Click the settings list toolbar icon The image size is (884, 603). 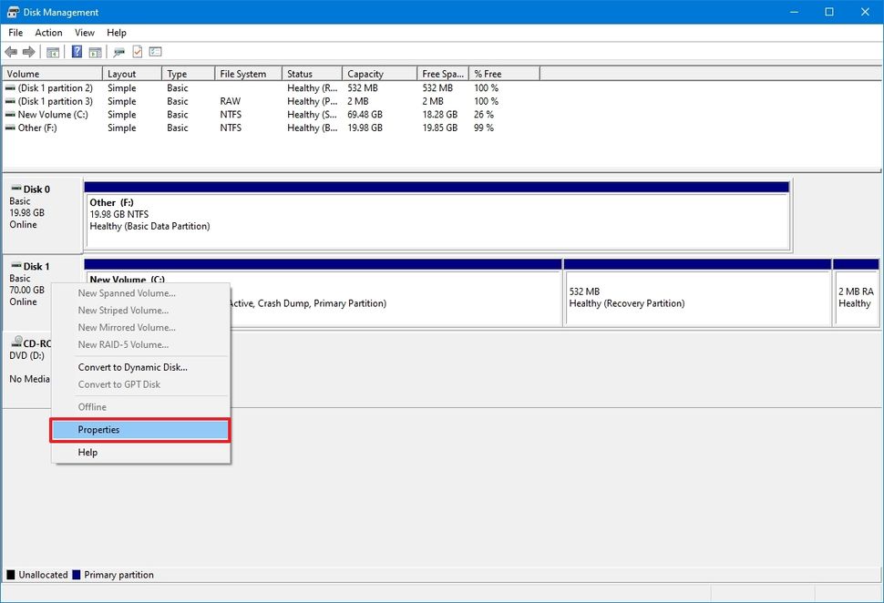coord(156,52)
